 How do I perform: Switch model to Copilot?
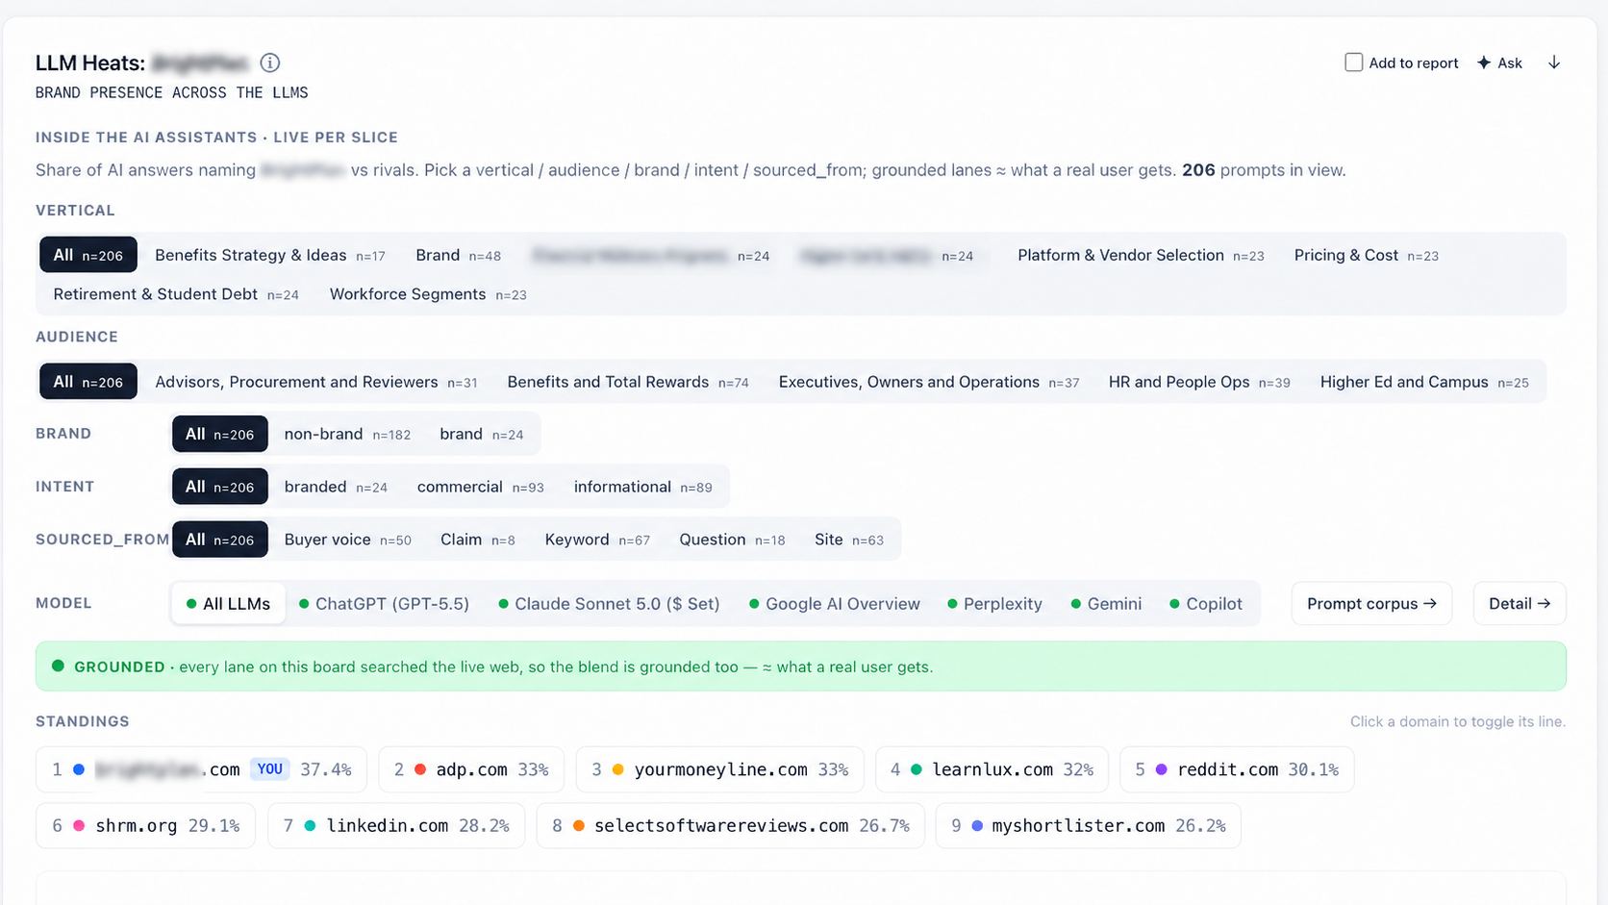click(1205, 604)
